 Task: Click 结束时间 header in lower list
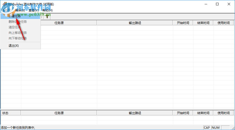coord(203,113)
